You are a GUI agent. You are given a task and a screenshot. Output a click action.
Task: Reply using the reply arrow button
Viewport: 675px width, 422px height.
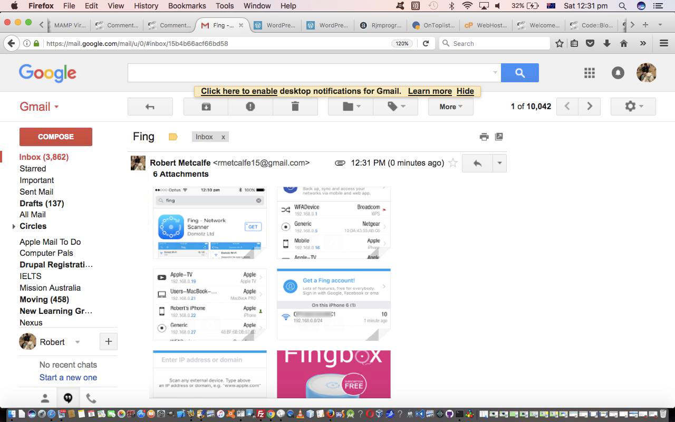point(477,164)
